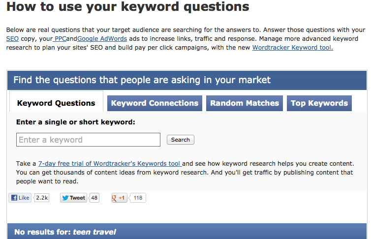
Task: Open the tweet count bubble showing 48
Action: point(94,198)
